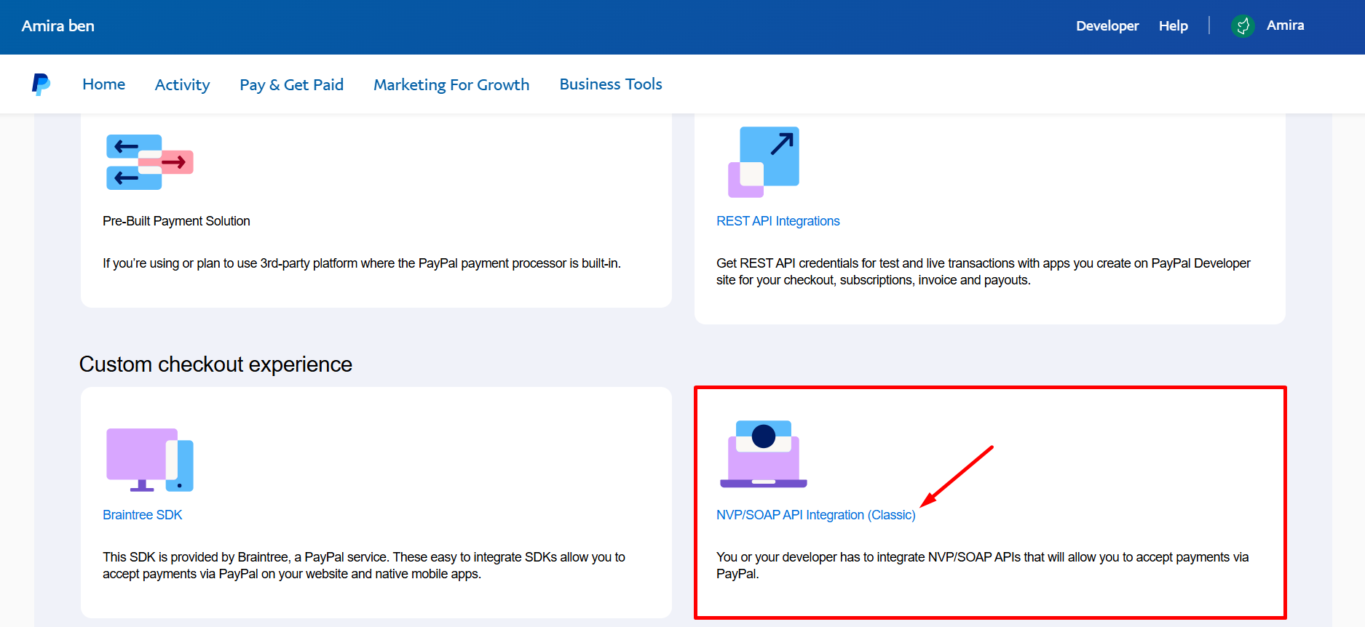Click the Custom checkout experience heading

click(x=215, y=364)
